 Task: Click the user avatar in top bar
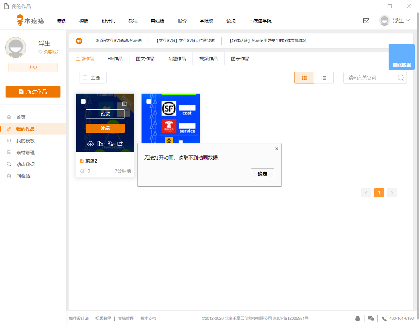coord(384,21)
